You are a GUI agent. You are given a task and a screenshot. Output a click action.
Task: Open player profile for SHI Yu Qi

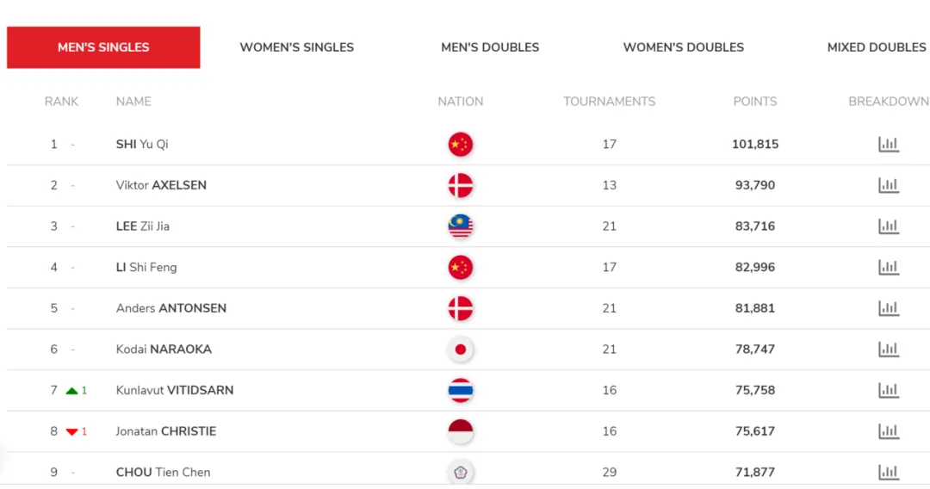tap(142, 145)
